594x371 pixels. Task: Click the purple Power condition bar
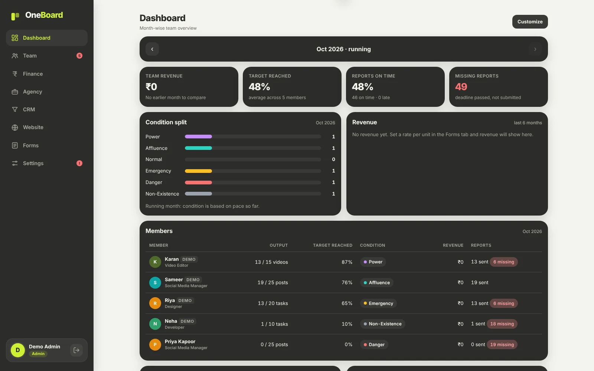click(x=198, y=137)
